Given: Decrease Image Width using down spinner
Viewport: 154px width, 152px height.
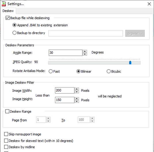Looking at the screenshot, I should coord(77,92).
